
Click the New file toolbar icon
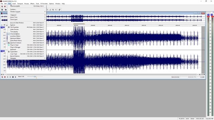(x=2, y=10)
